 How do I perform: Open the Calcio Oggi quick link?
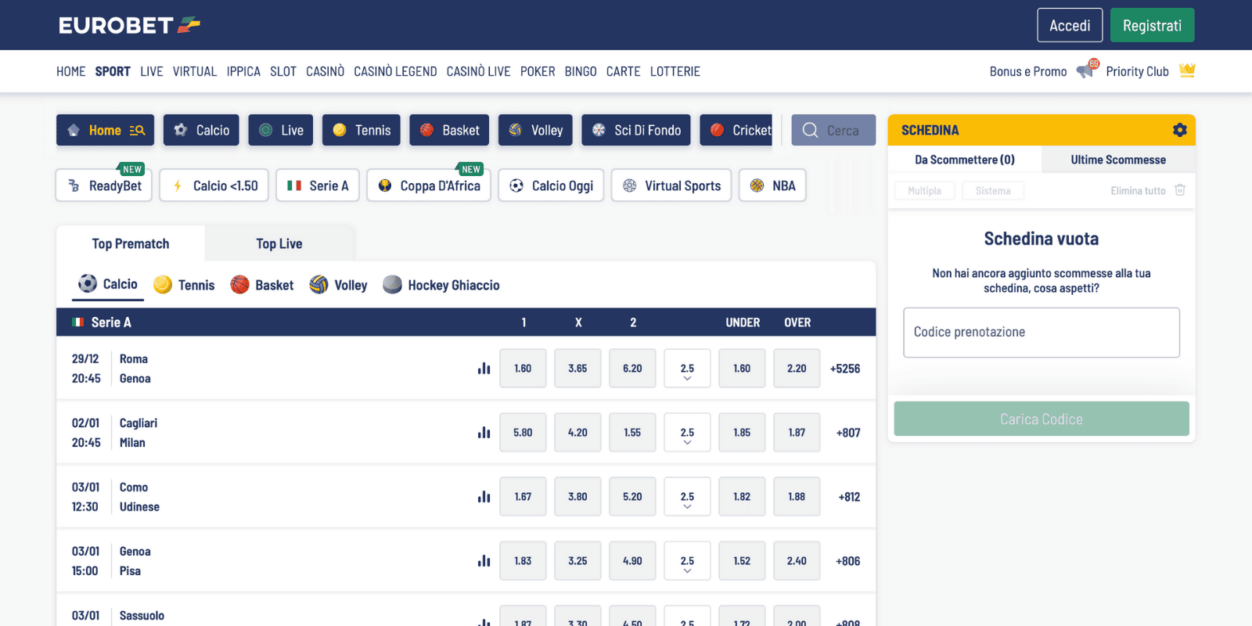(551, 185)
